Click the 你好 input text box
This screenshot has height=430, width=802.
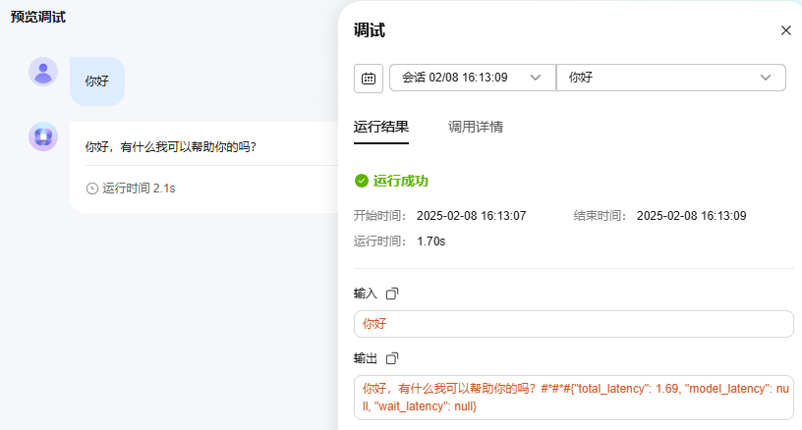click(573, 324)
